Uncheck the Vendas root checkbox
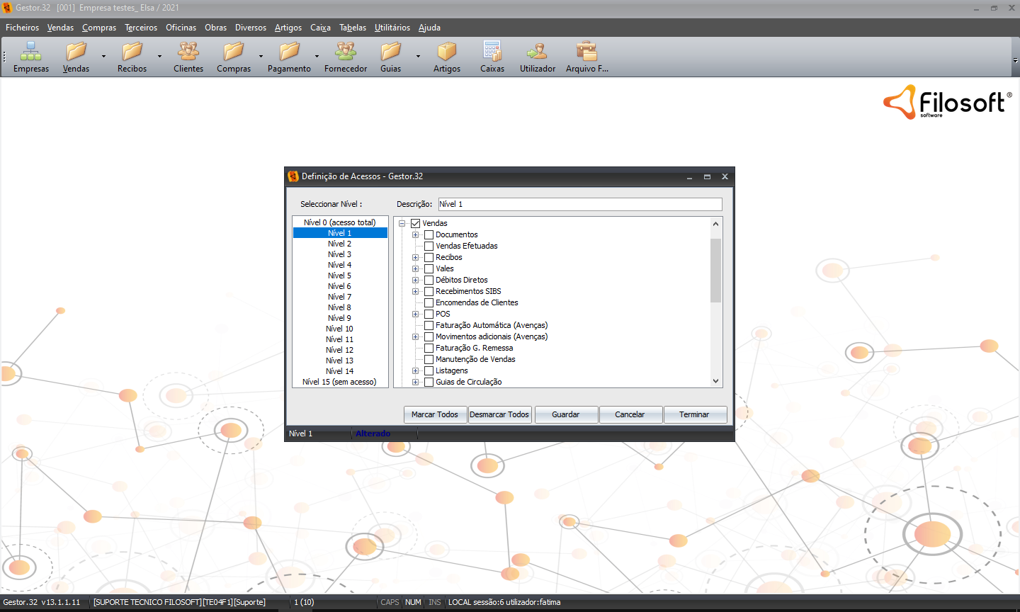Screen dimensions: 1020x612 [x=416, y=223]
